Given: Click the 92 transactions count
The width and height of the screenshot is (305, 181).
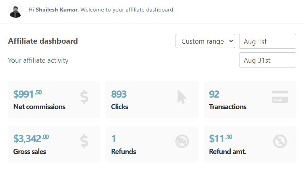Looking at the screenshot, I should [x=214, y=94].
